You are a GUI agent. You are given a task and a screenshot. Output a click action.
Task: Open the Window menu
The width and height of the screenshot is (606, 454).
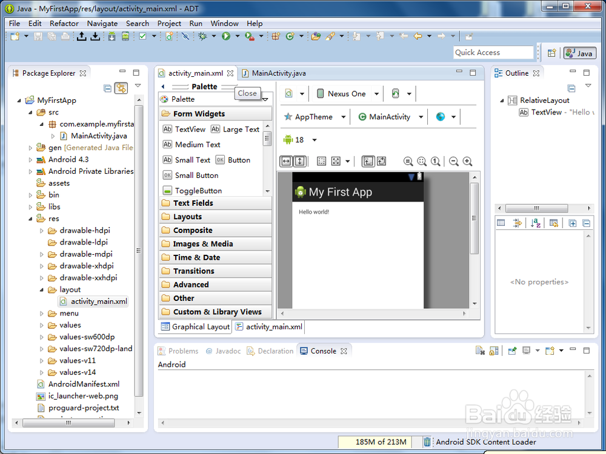click(225, 24)
